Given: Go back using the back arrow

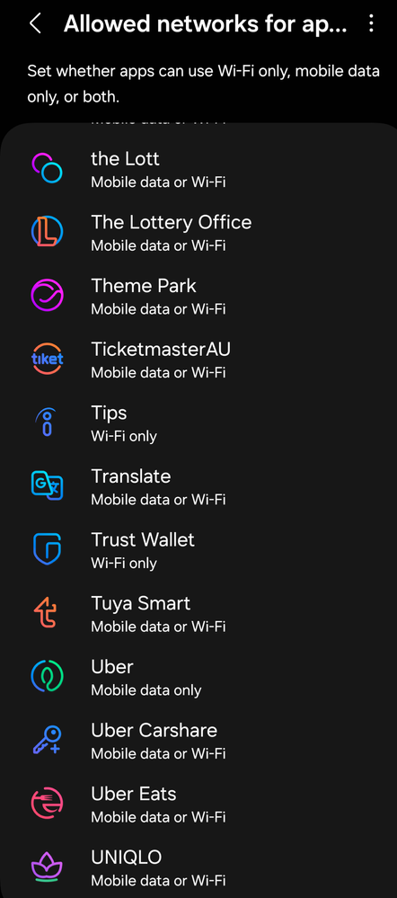Looking at the screenshot, I should pos(35,24).
